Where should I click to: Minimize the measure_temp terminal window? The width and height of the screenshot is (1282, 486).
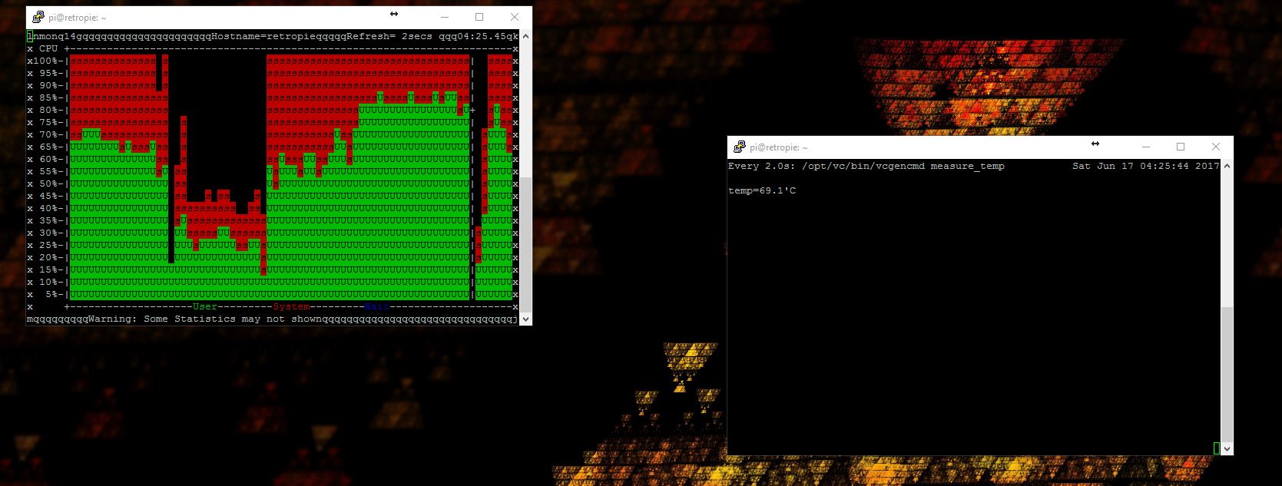(1145, 147)
